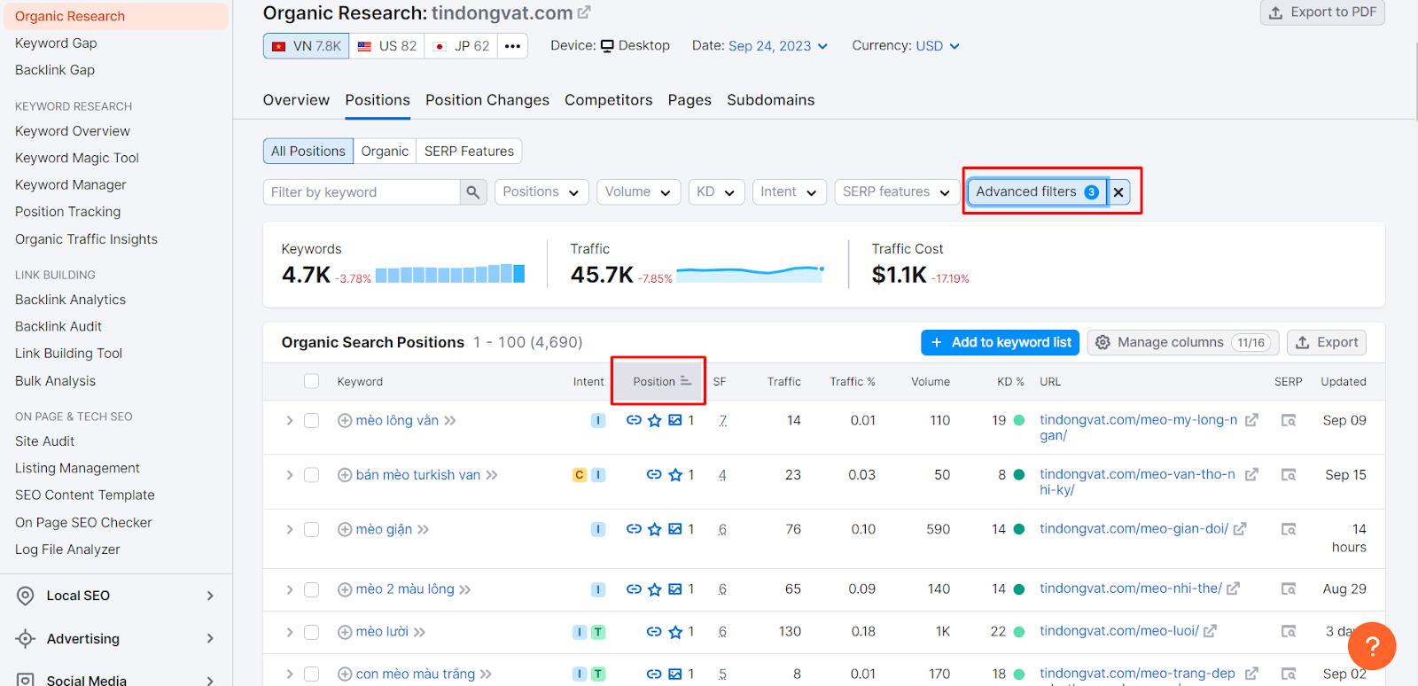This screenshot has height=686, width=1418.
Task: Check the box for mèo lông vằn row
Action: 311,421
